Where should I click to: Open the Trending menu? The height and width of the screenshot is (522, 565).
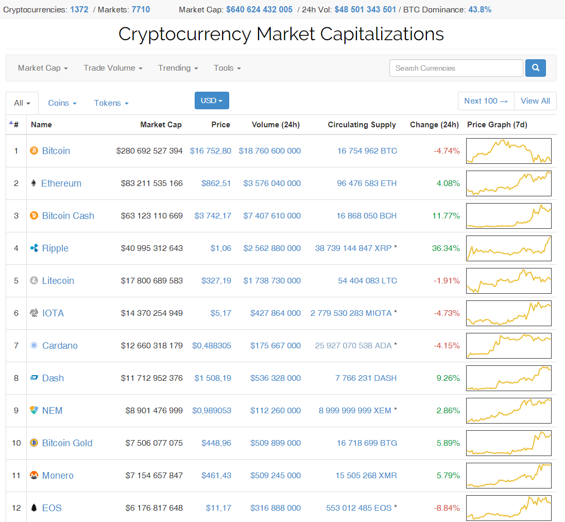[x=178, y=68]
